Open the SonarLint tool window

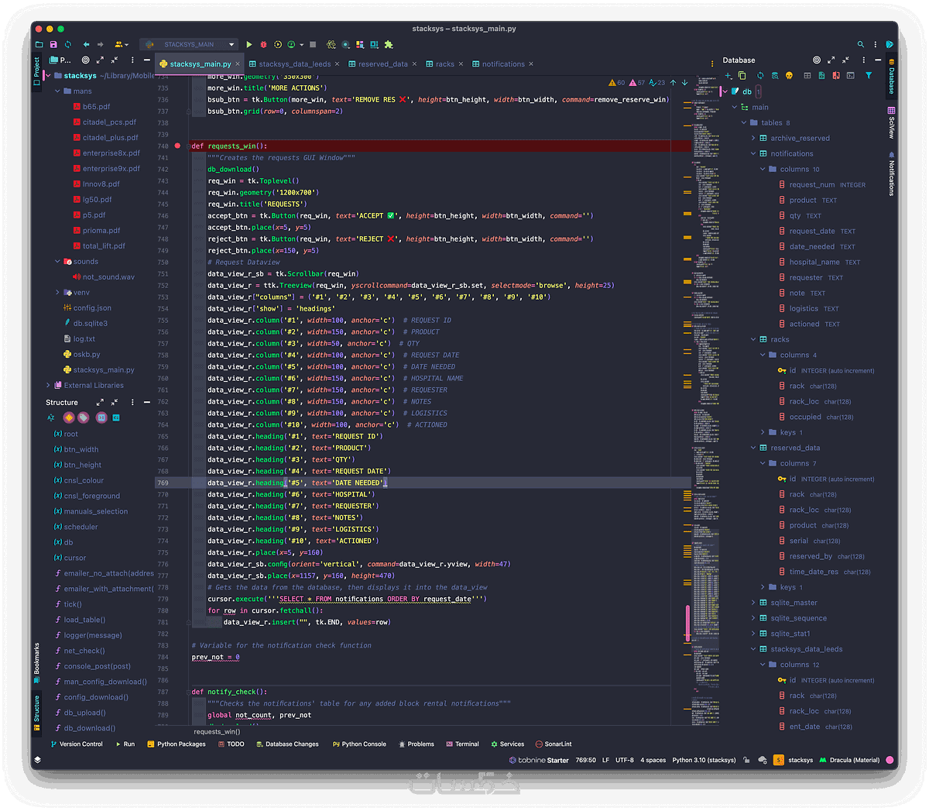pyautogui.click(x=554, y=744)
